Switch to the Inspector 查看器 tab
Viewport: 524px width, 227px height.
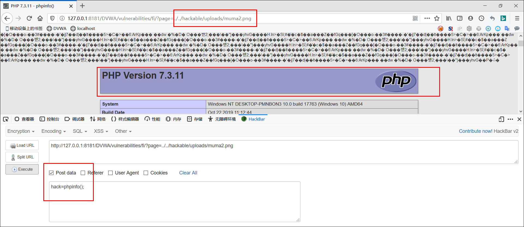pos(24,119)
